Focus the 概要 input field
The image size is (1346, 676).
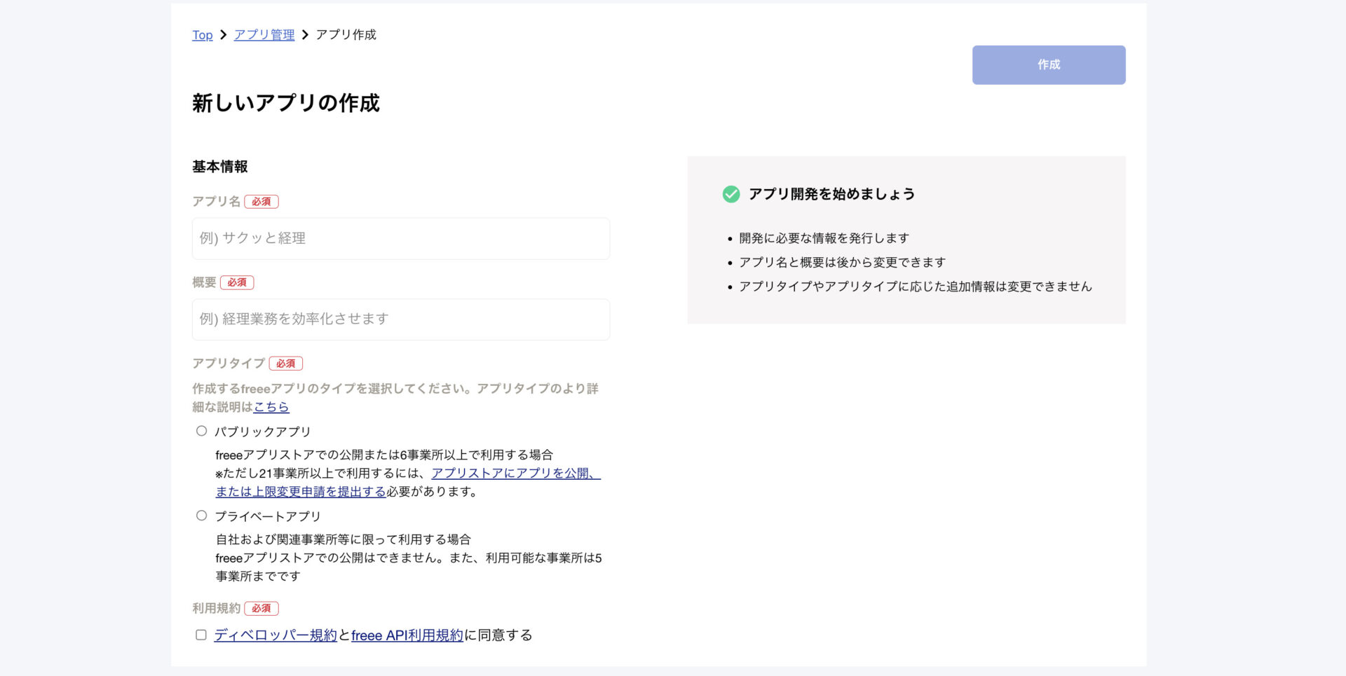(401, 319)
